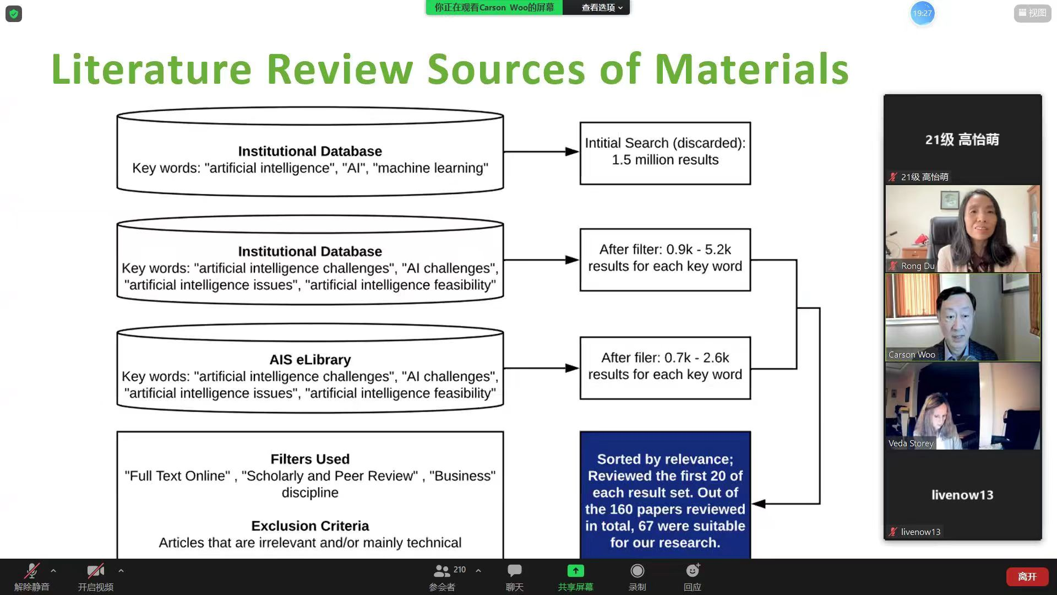Expand audio options arrow beside microphone
The image size is (1057, 595).
click(53, 571)
